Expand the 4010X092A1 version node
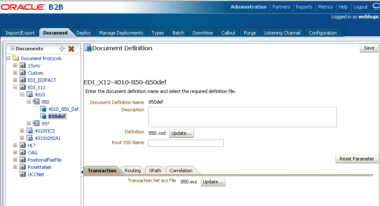 [22, 138]
